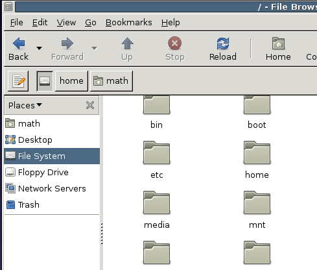Toggle the text location entry pencil button
Screen dimensions: 317x270
(x=18, y=81)
